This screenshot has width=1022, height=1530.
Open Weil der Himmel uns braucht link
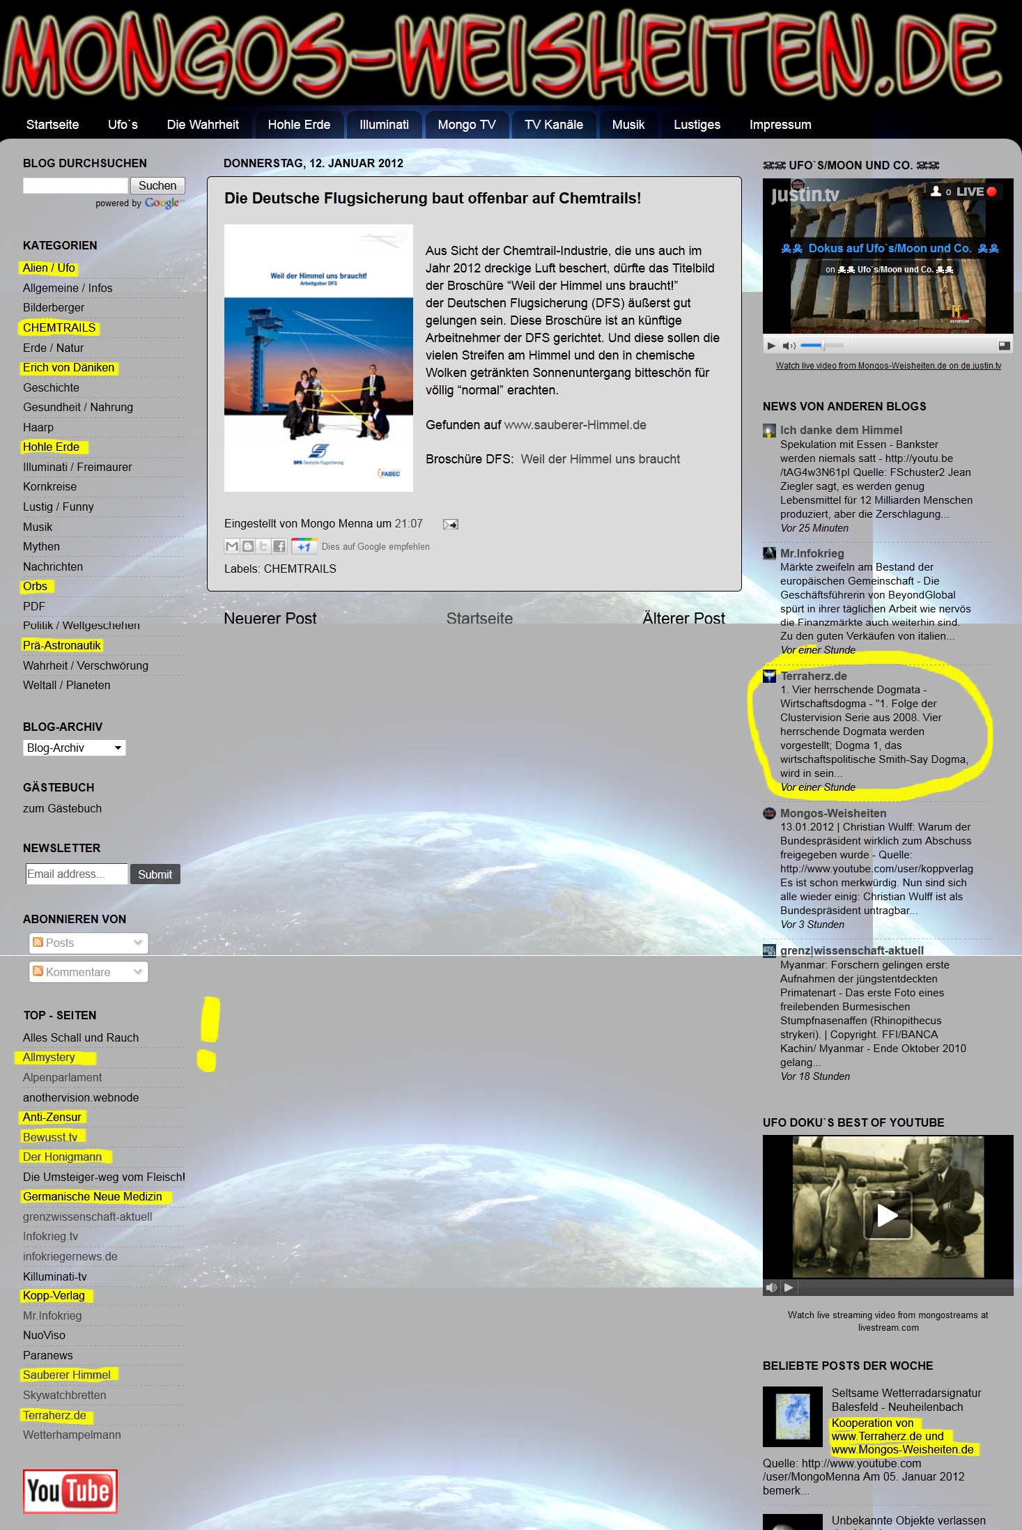601,459
